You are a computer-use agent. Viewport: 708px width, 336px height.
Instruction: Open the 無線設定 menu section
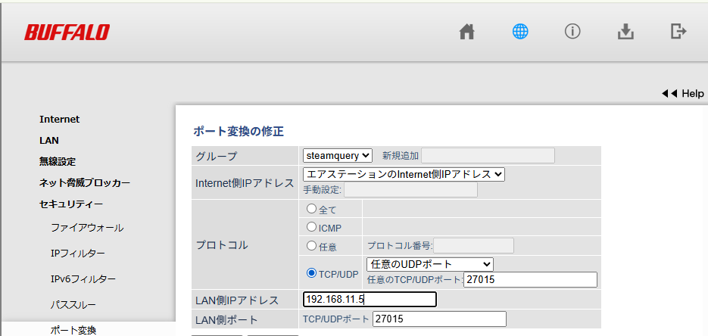click(58, 161)
